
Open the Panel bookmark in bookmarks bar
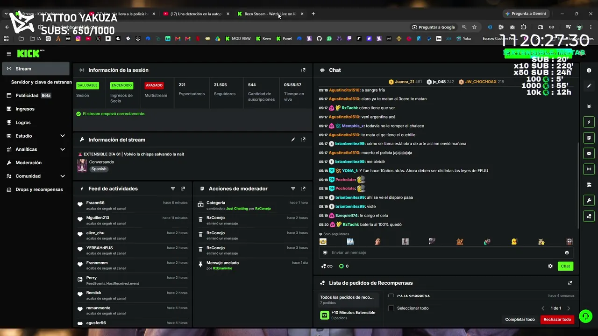pos(284,39)
